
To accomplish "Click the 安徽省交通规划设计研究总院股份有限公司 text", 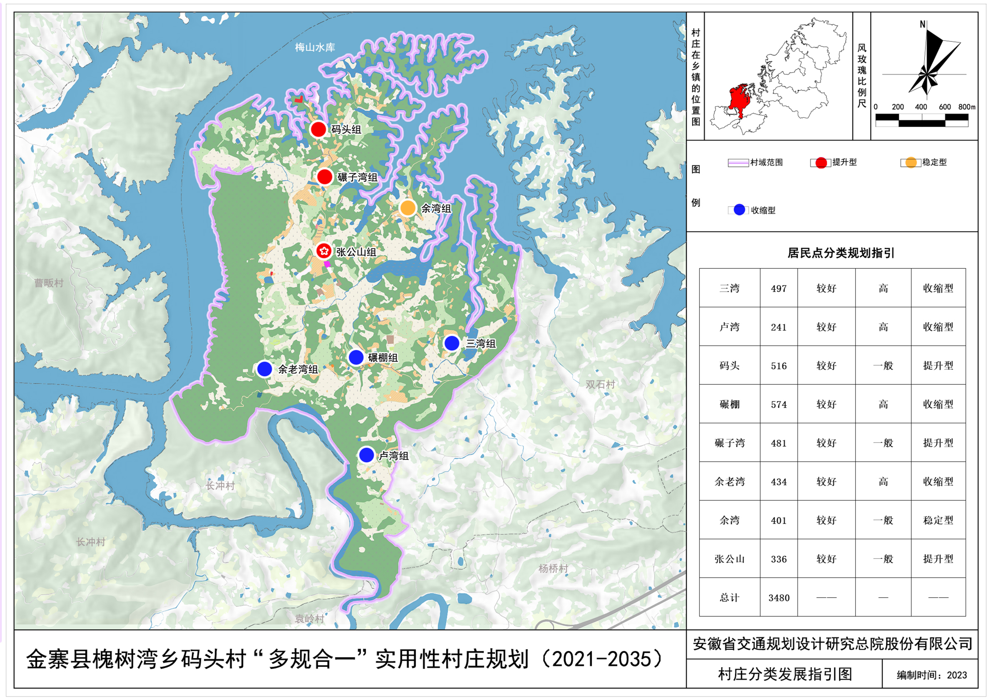I will pos(832,644).
